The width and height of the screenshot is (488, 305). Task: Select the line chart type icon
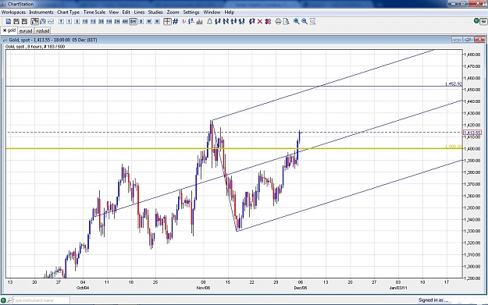(51, 22)
